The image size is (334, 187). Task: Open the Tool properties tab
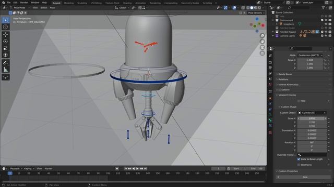click(x=270, y=56)
